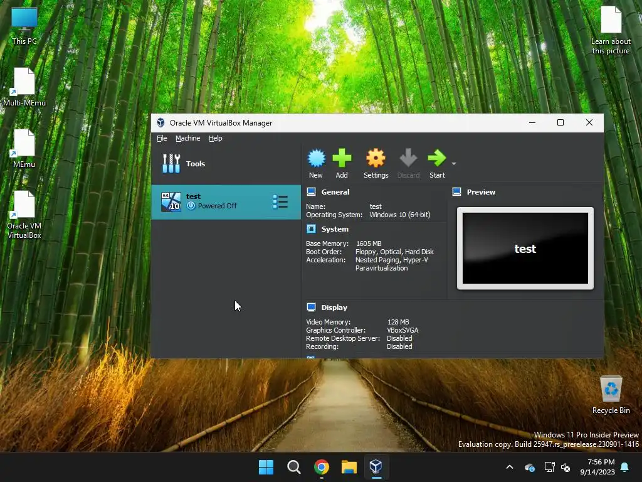This screenshot has height=482, width=642.
Task: Click the network tray icon
Action: pyautogui.click(x=549, y=467)
